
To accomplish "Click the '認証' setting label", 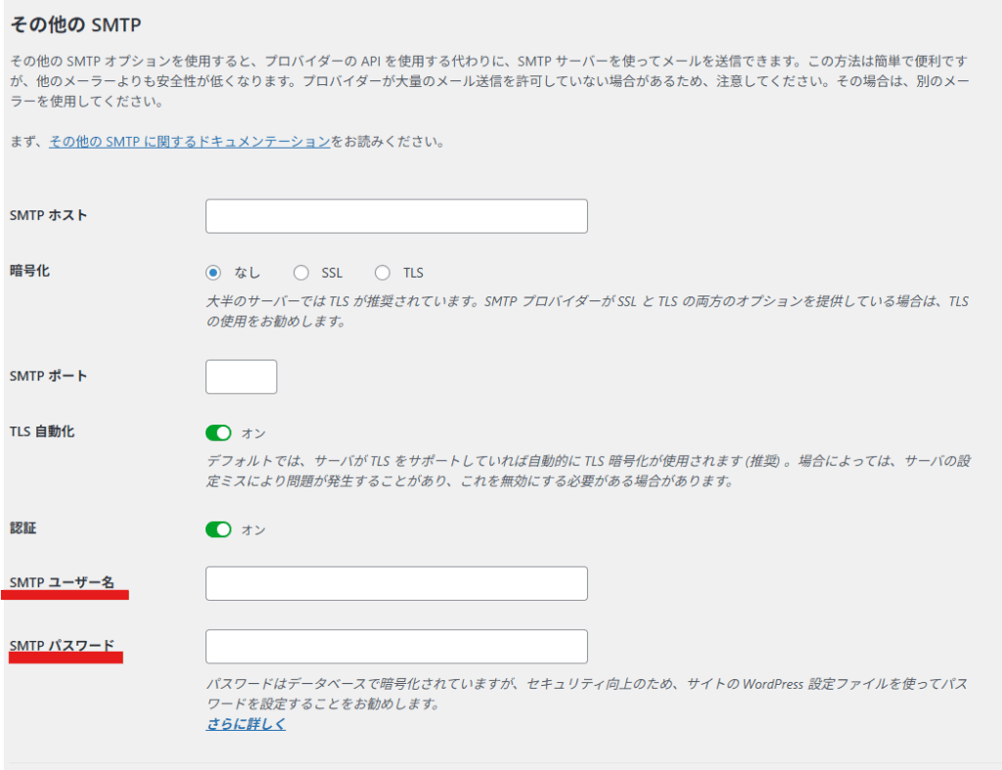I will click(23, 528).
